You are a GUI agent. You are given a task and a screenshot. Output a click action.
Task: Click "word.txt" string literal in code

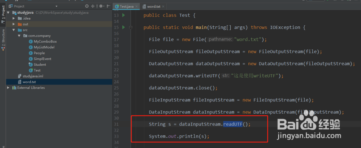248,40
